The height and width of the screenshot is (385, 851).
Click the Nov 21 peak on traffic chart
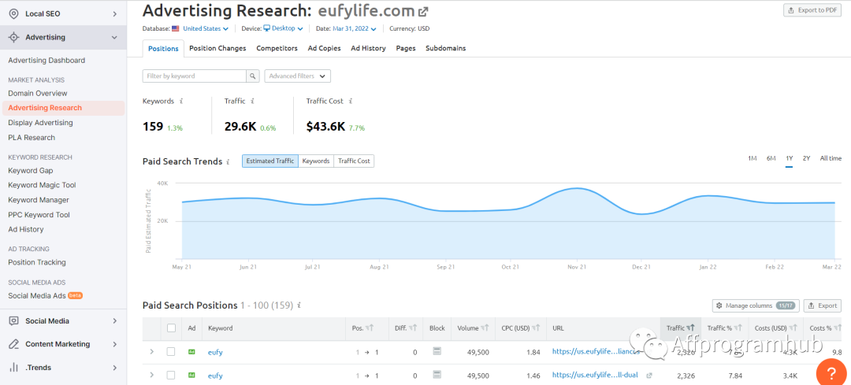(578, 188)
